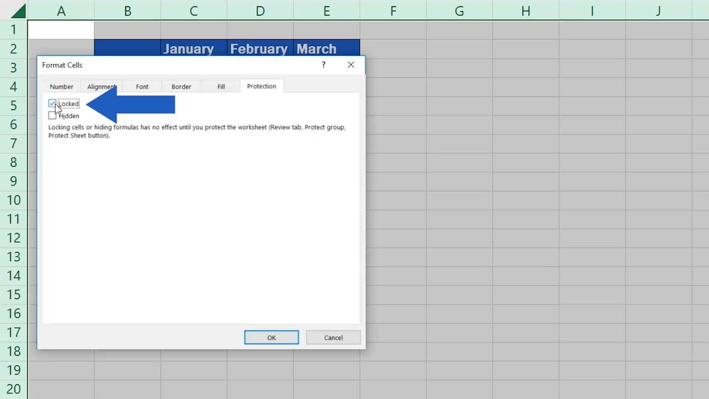The image size is (709, 399).
Task: Switch to the Number tab
Action: point(61,86)
